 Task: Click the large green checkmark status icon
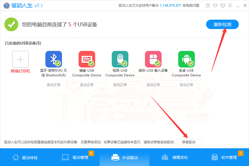click(x=11, y=24)
